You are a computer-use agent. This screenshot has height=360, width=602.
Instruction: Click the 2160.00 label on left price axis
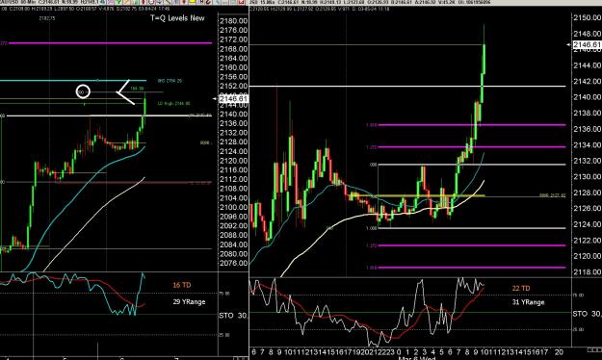[x=233, y=67]
